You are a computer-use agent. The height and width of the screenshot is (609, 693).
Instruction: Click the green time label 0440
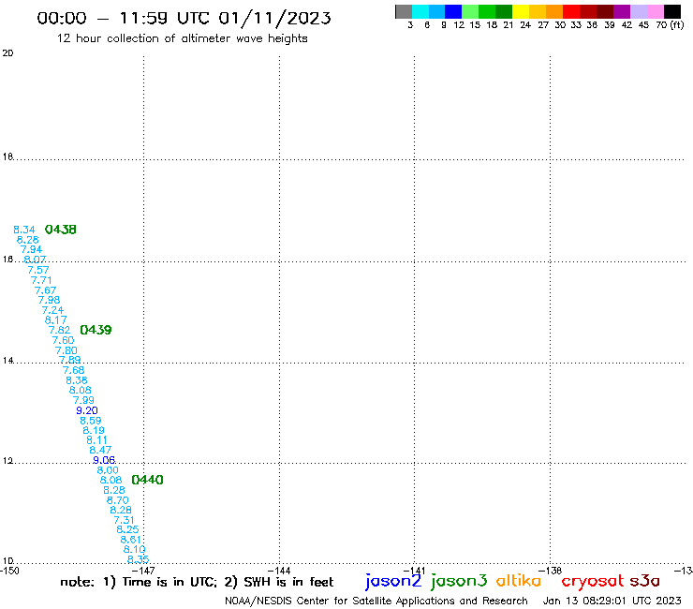coord(148,480)
